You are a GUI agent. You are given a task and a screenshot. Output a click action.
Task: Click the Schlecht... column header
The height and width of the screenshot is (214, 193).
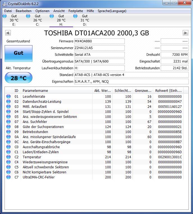pos(123,91)
